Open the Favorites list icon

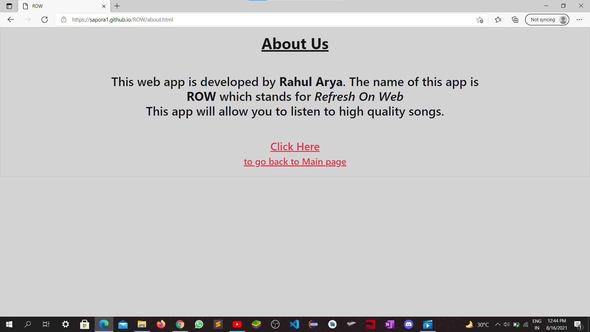pos(498,20)
